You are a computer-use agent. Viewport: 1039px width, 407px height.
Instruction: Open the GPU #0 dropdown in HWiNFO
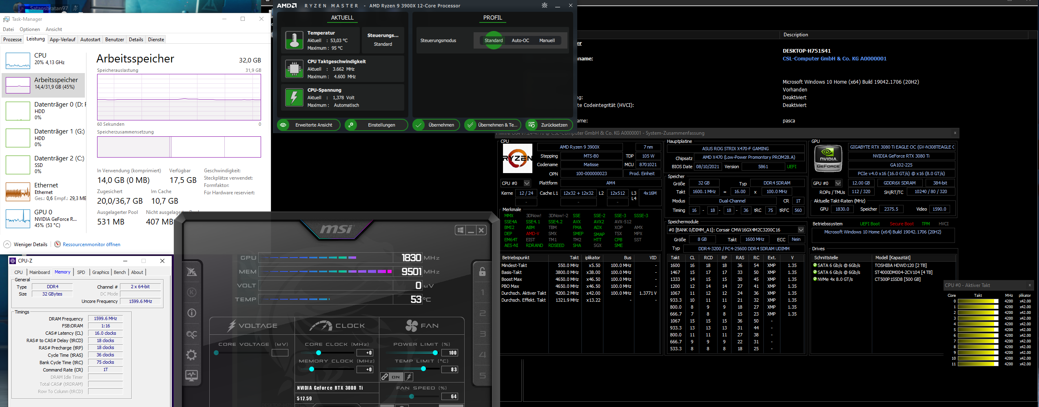coord(838,183)
